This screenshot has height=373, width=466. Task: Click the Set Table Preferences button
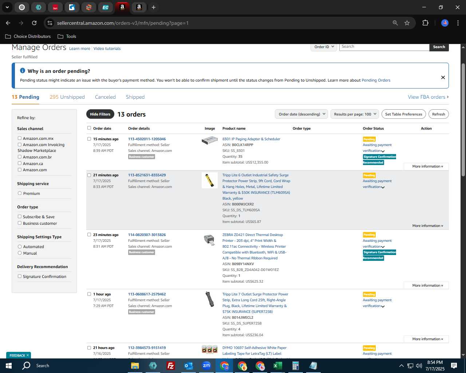point(404,114)
